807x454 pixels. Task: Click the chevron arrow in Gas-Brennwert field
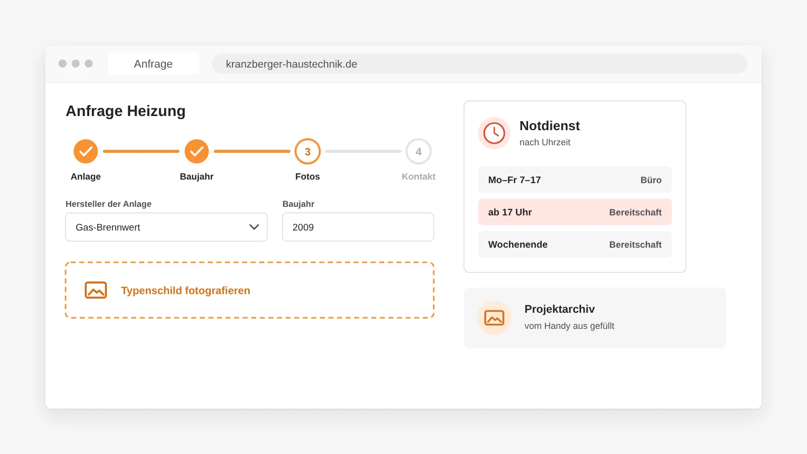pos(254,227)
